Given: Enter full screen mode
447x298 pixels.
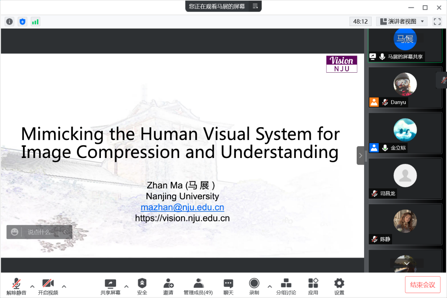Looking at the screenshot, I should pyautogui.click(x=437, y=22).
